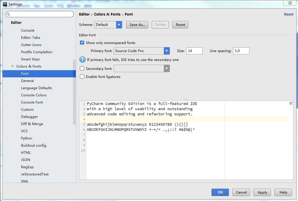
Task: Open Debugger color settings
Action: tap(30, 117)
